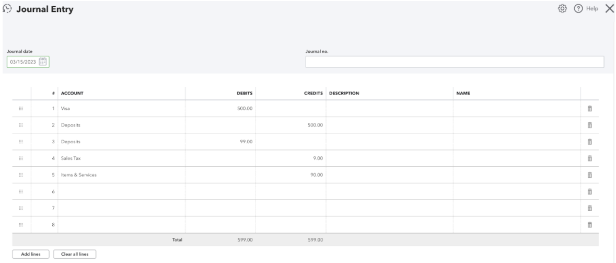The image size is (616, 263).
Task: Delete line 5 Items & Services row
Action: coord(589,175)
